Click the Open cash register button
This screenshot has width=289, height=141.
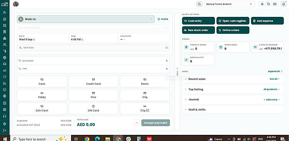pyautogui.click(x=233, y=21)
